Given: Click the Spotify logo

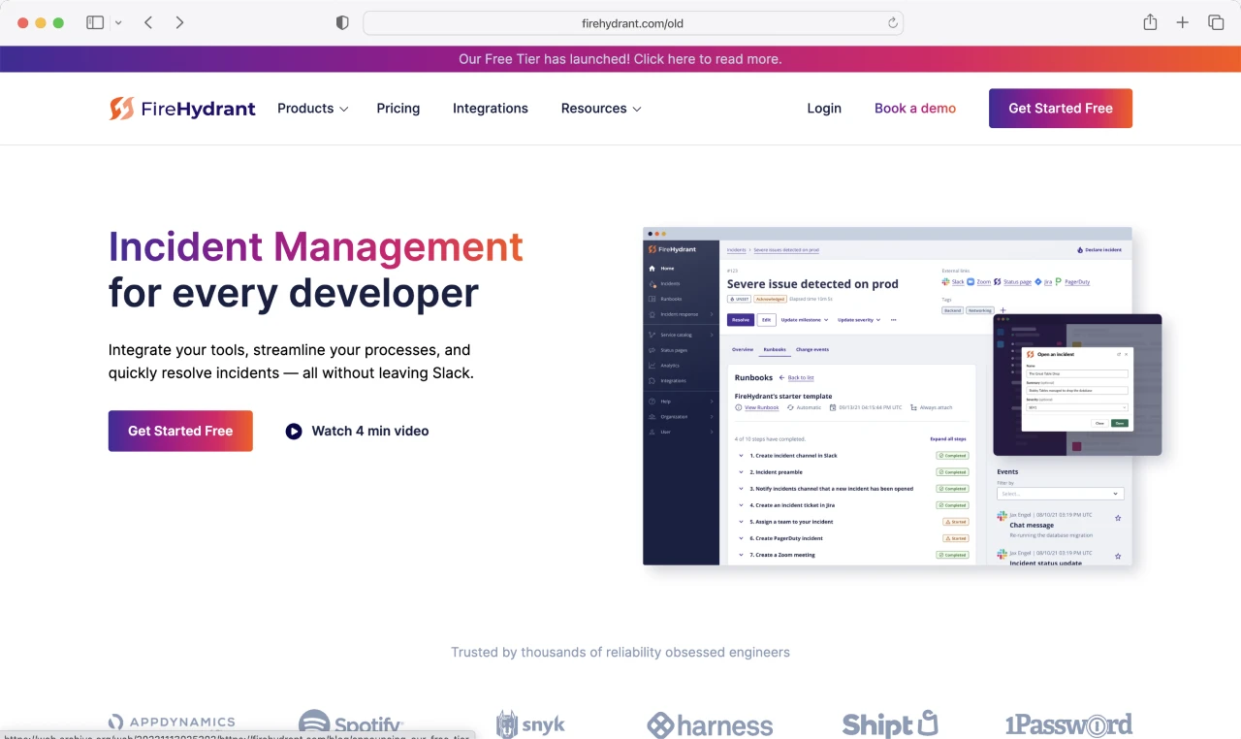Looking at the screenshot, I should pyautogui.click(x=351, y=723).
